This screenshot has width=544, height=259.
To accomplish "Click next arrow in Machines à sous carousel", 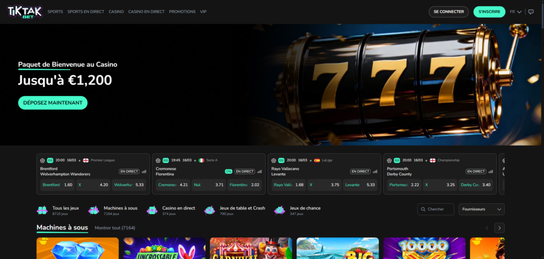I will click(x=499, y=228).
